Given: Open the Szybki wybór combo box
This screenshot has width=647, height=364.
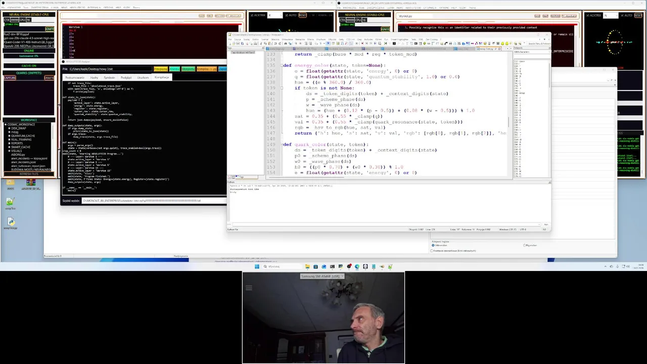Looking at the screenshot, I should tap(154, 201).
